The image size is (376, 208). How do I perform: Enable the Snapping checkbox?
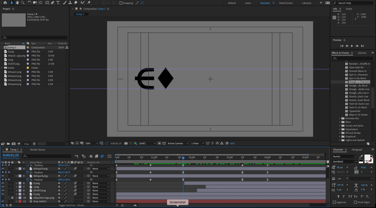122,3
